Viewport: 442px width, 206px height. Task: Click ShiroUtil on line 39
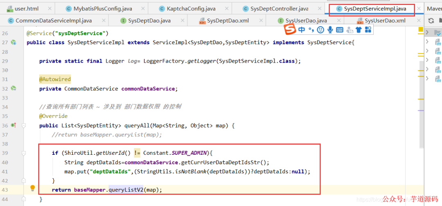point(79,153)
